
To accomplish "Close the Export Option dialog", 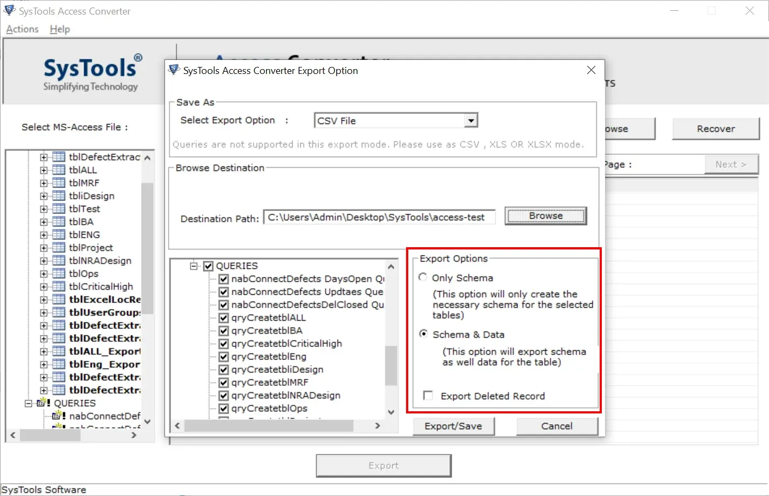I will 591,70.
